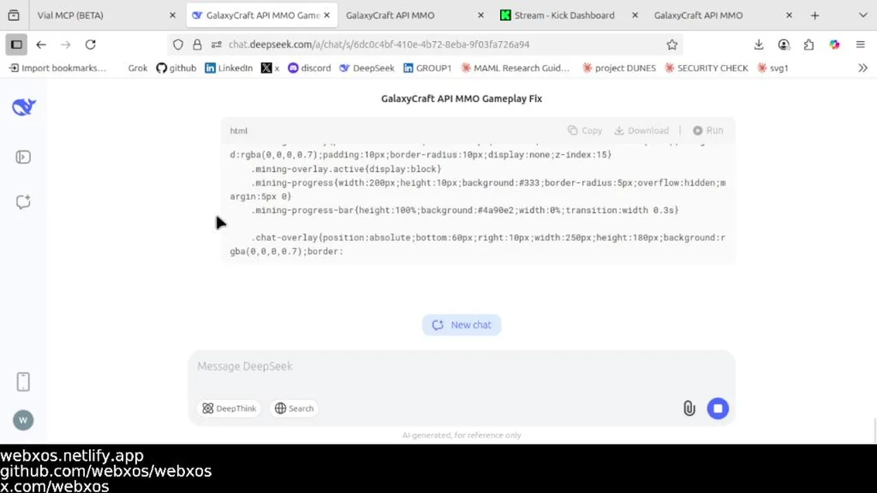The image size is (877, 493).
Task: Open the github bookmark
Action: pyautogui.click(x=176, y=68)
